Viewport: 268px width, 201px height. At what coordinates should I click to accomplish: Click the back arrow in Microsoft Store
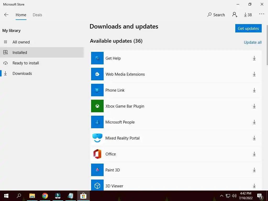point(6,15)
